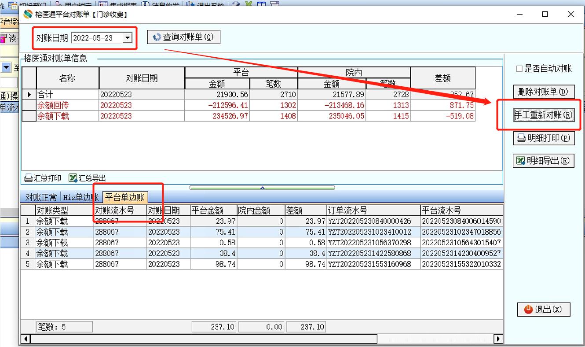Select the 平台单边账 tab
The image size is (585, 347).
(x=125, y=197)
